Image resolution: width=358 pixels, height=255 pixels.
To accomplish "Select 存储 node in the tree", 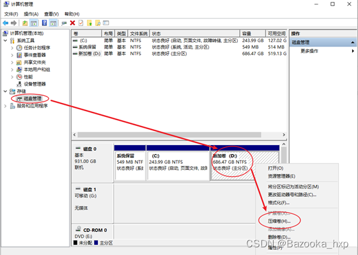I will click(21, 91).
